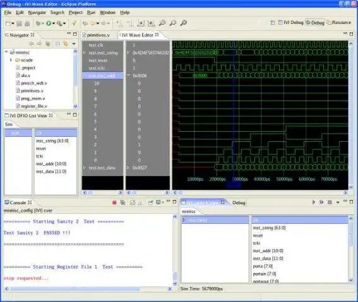Viewport: 358px width, 302px height.
Task: Select inst_addr [10:0] in DFIO List View
Action: (x=51, y=164)
